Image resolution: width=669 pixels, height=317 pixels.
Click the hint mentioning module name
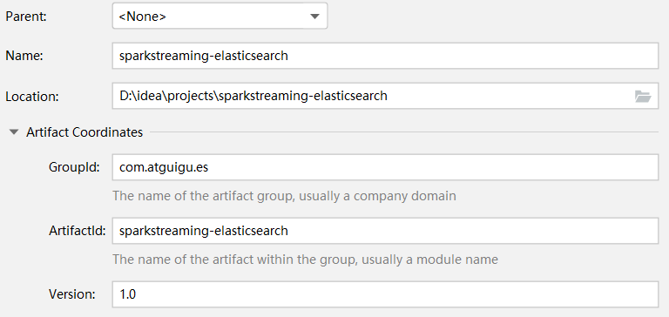click(x=306, y=260)
